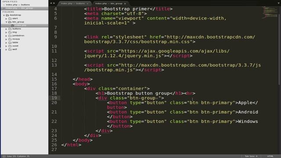Click the "Bootstrap primer" title text

(127, 9)
